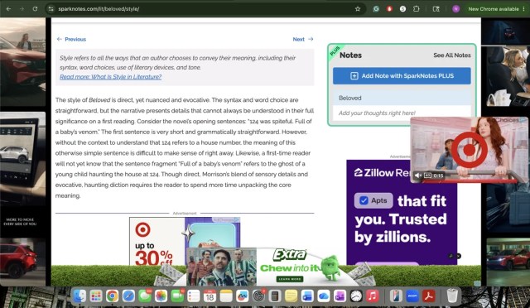Screen dimensions: 530x308
Task: Bookmark this page with the star icon
Action: [358, 9]
